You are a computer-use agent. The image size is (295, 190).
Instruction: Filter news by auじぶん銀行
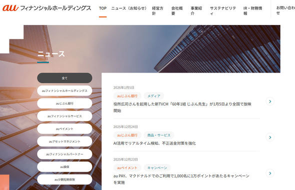pyautogui.click(x=64, y=103)
